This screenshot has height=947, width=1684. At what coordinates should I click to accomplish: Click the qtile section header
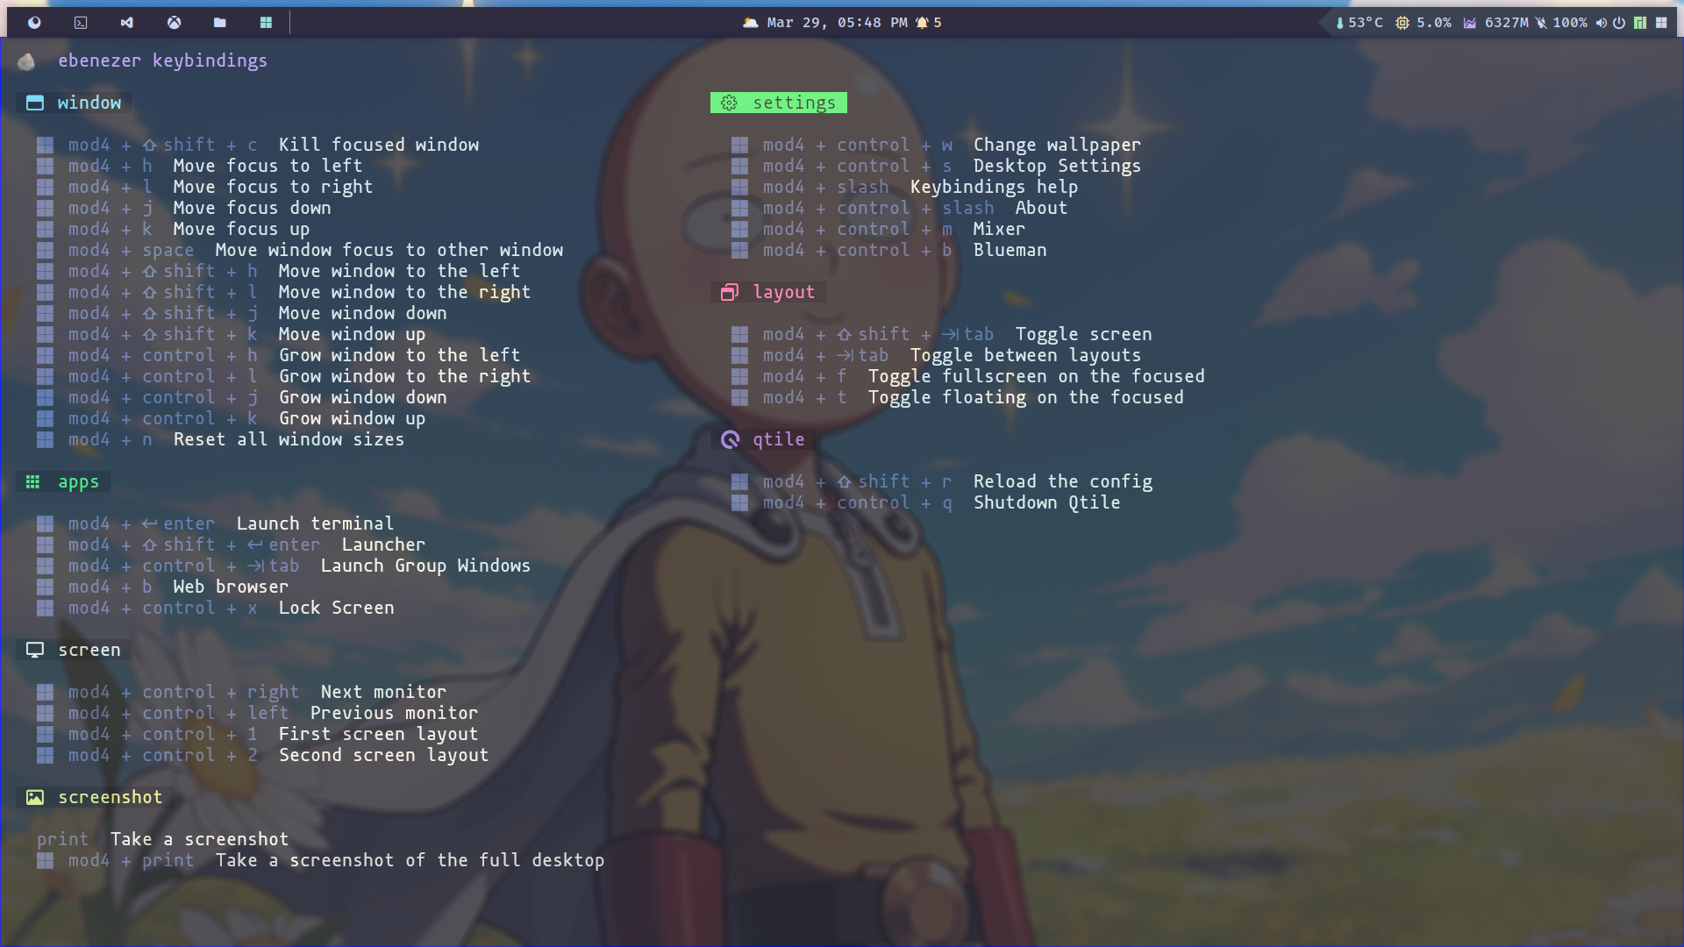(x=762, y=439)
